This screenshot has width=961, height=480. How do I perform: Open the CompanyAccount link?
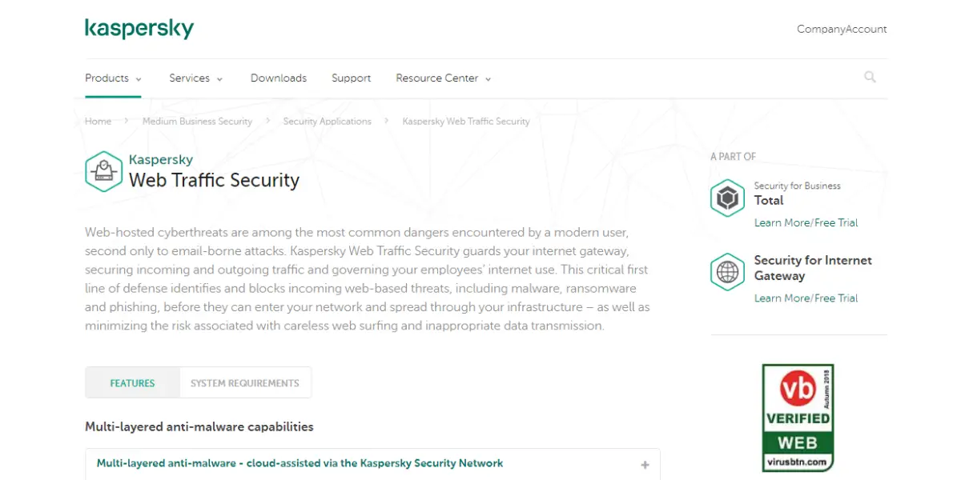[842, 29]
